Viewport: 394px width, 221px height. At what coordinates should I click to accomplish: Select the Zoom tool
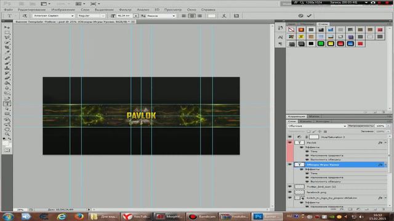pos(7,134)
